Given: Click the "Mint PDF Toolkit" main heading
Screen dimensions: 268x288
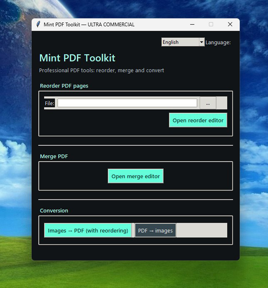Looking at the screenshot, I should [x=77, y=58].
